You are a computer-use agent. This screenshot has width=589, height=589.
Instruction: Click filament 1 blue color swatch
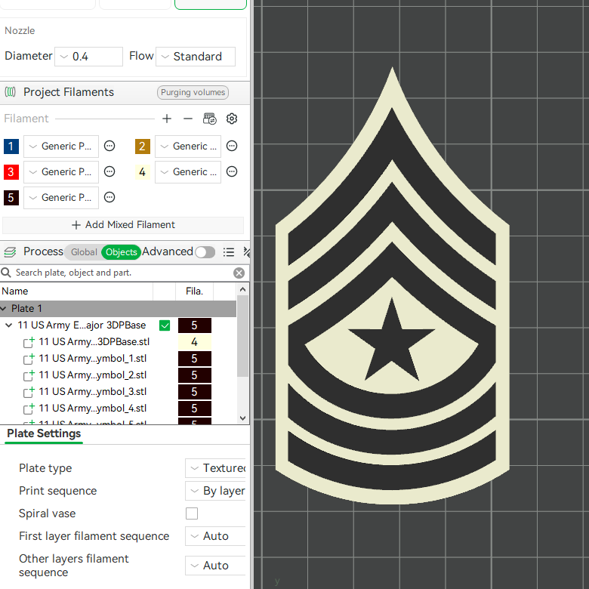(11, 146)
